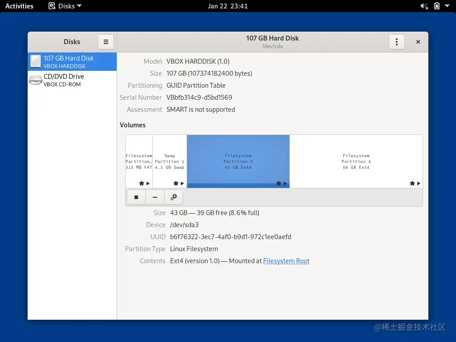Open the Disks application hamburger menu
The height and width of the screenshot is (342, 456).
106,42
